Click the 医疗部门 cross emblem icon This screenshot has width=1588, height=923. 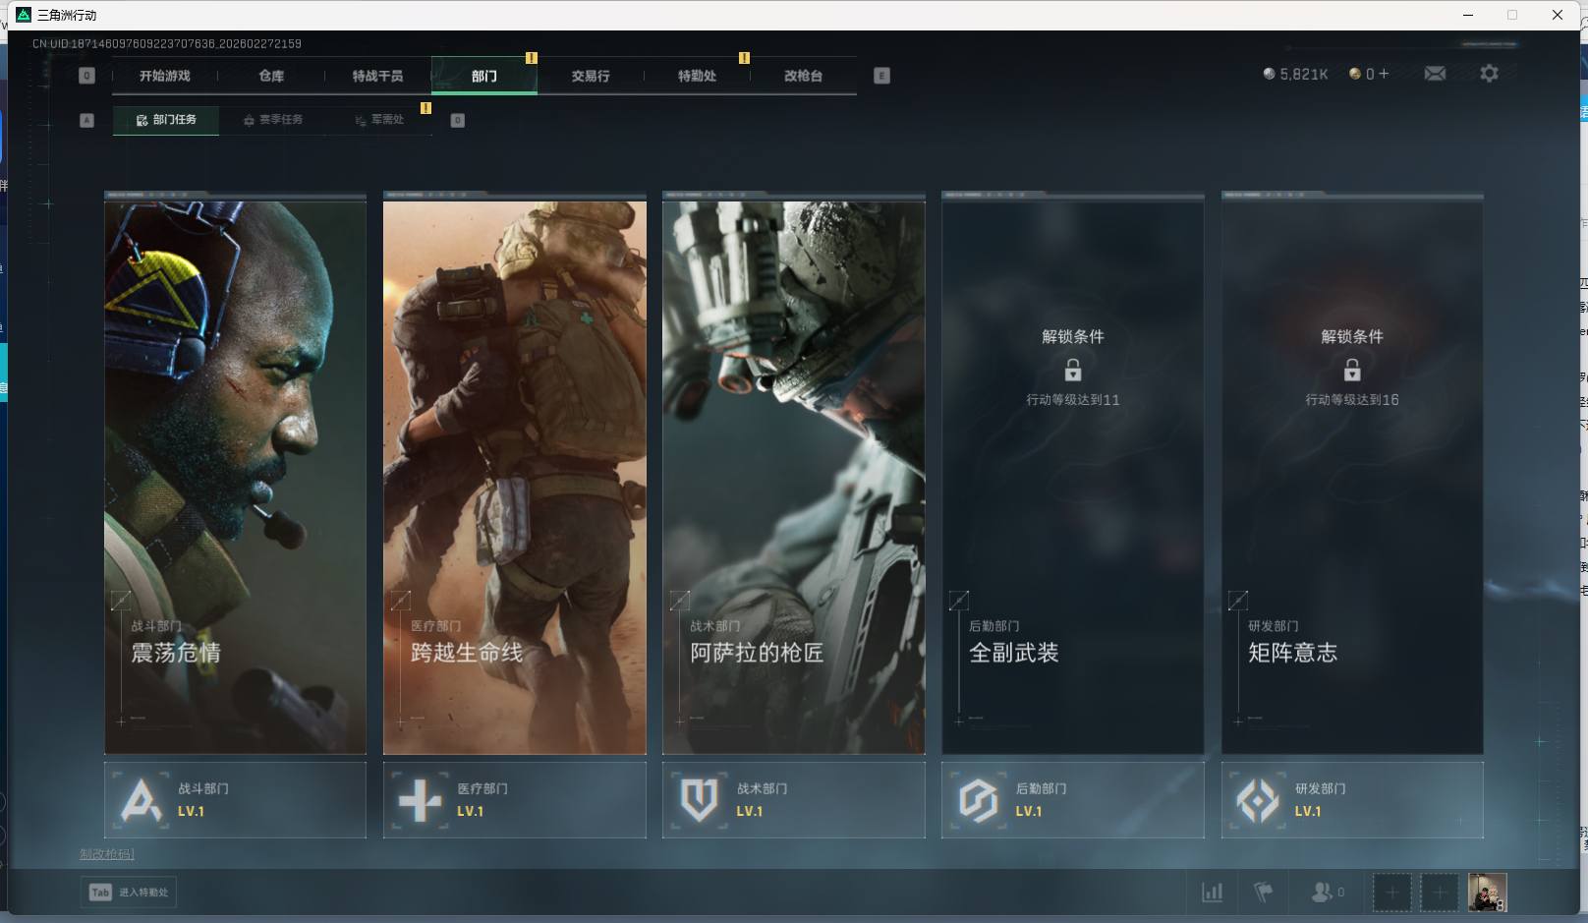pos(420,800)
